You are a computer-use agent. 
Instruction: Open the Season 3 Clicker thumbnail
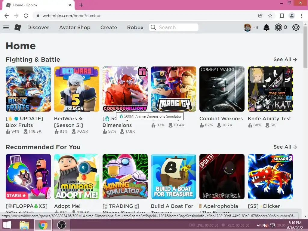[x=270, y=177]
